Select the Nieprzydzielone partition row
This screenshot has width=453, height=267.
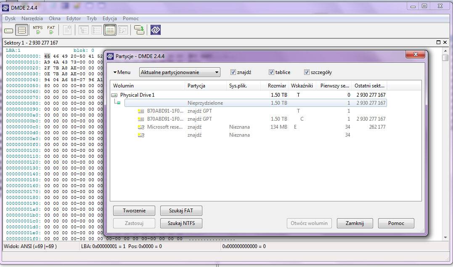tap(256, 103)
